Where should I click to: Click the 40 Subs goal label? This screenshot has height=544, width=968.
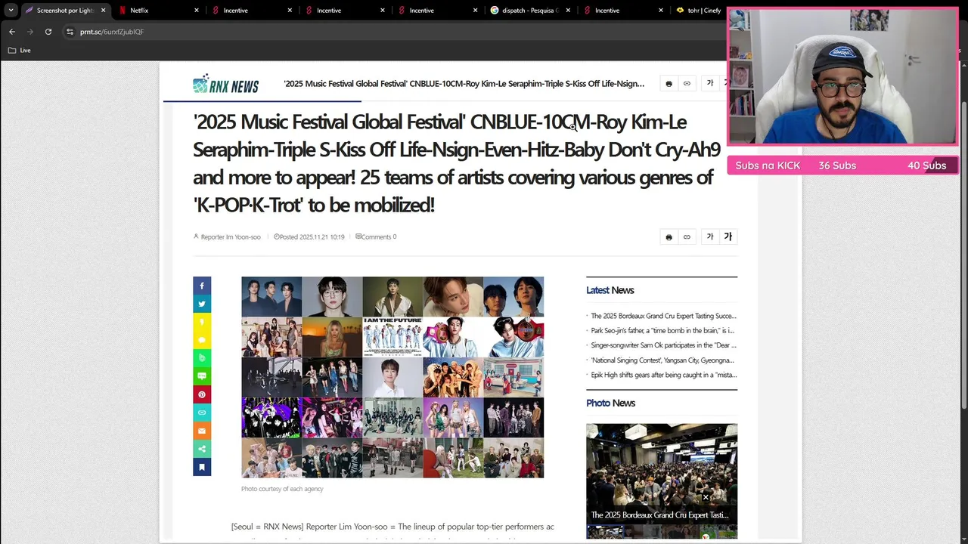926,165
